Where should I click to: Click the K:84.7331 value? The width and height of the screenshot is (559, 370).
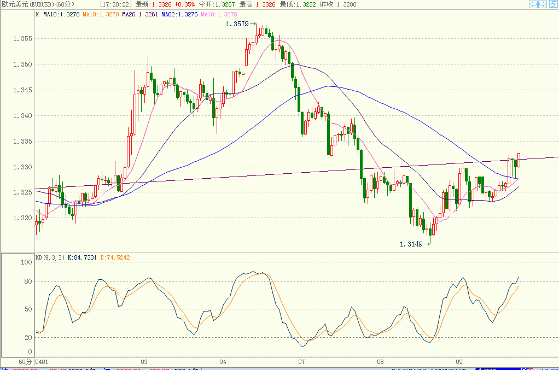click(82, 257)
